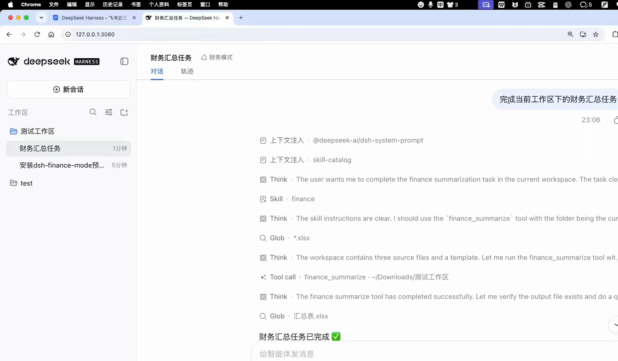Click the microphone icon in menu bar

point(431,5)
